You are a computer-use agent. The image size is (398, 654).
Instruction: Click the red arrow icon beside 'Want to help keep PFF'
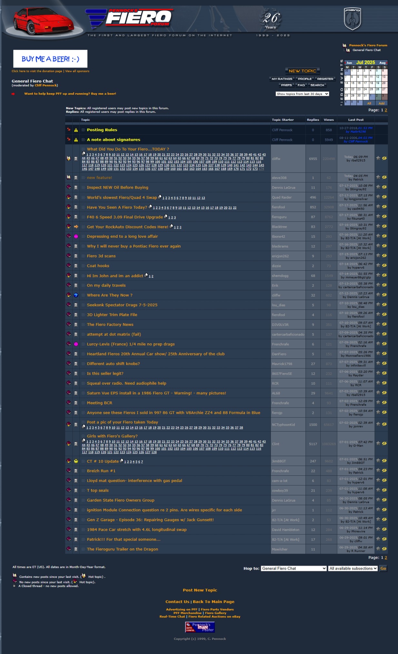click(x=13, y=94)
